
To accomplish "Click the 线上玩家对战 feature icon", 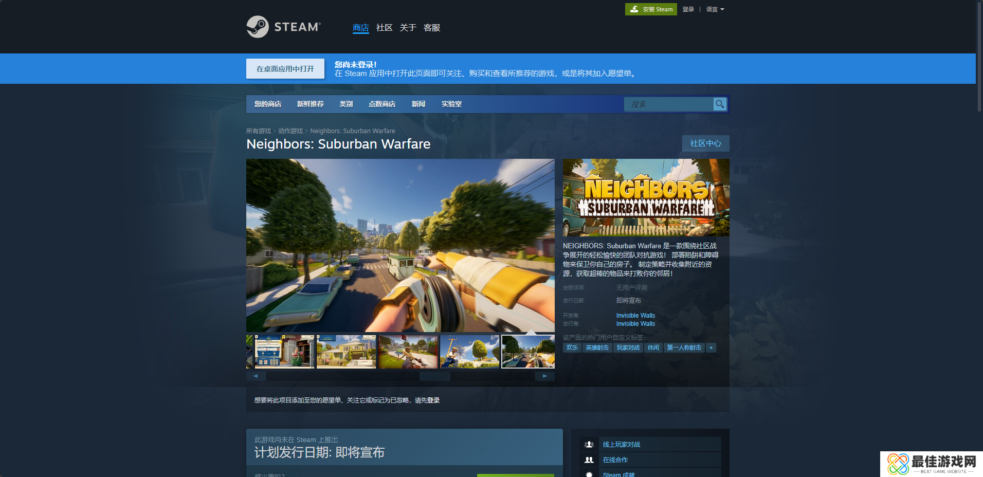I will [589, 445].
